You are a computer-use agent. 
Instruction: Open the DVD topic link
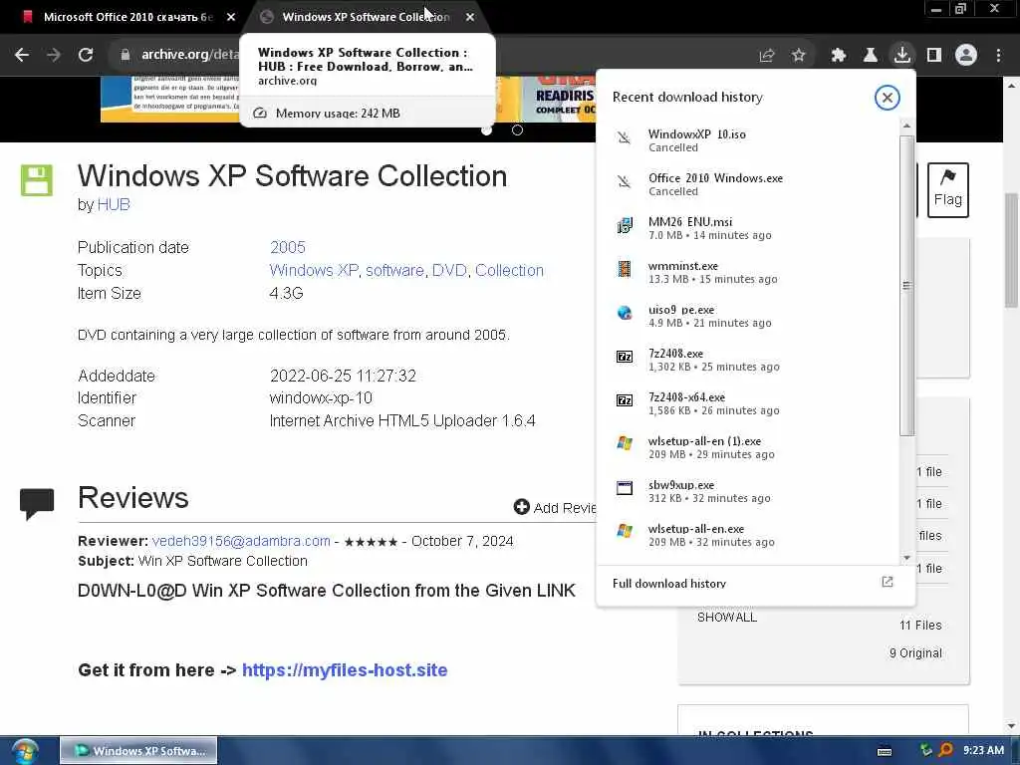click(x=449, y=270)
